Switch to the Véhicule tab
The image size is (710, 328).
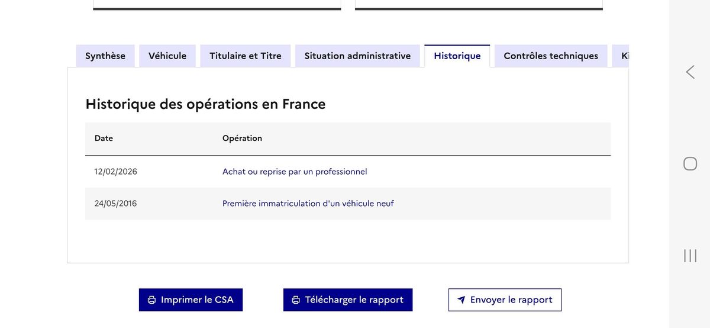click(167, 56)
